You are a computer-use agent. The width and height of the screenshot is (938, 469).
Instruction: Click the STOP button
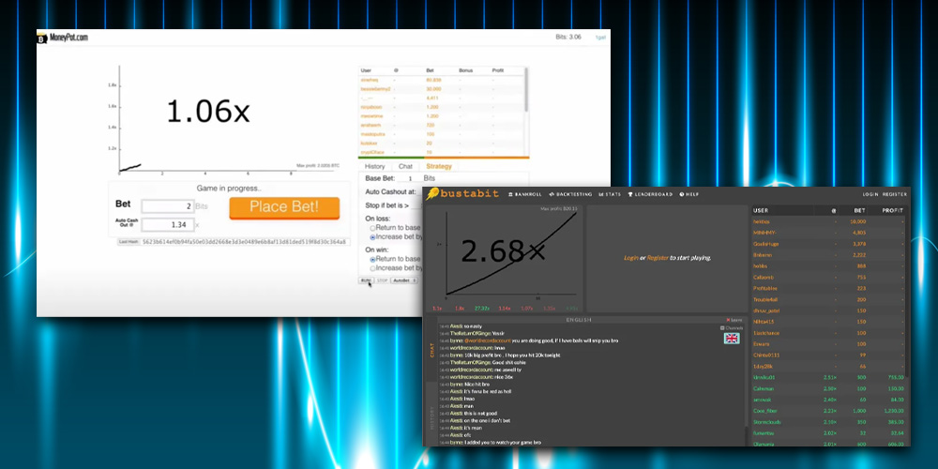[x=383, y=280]
